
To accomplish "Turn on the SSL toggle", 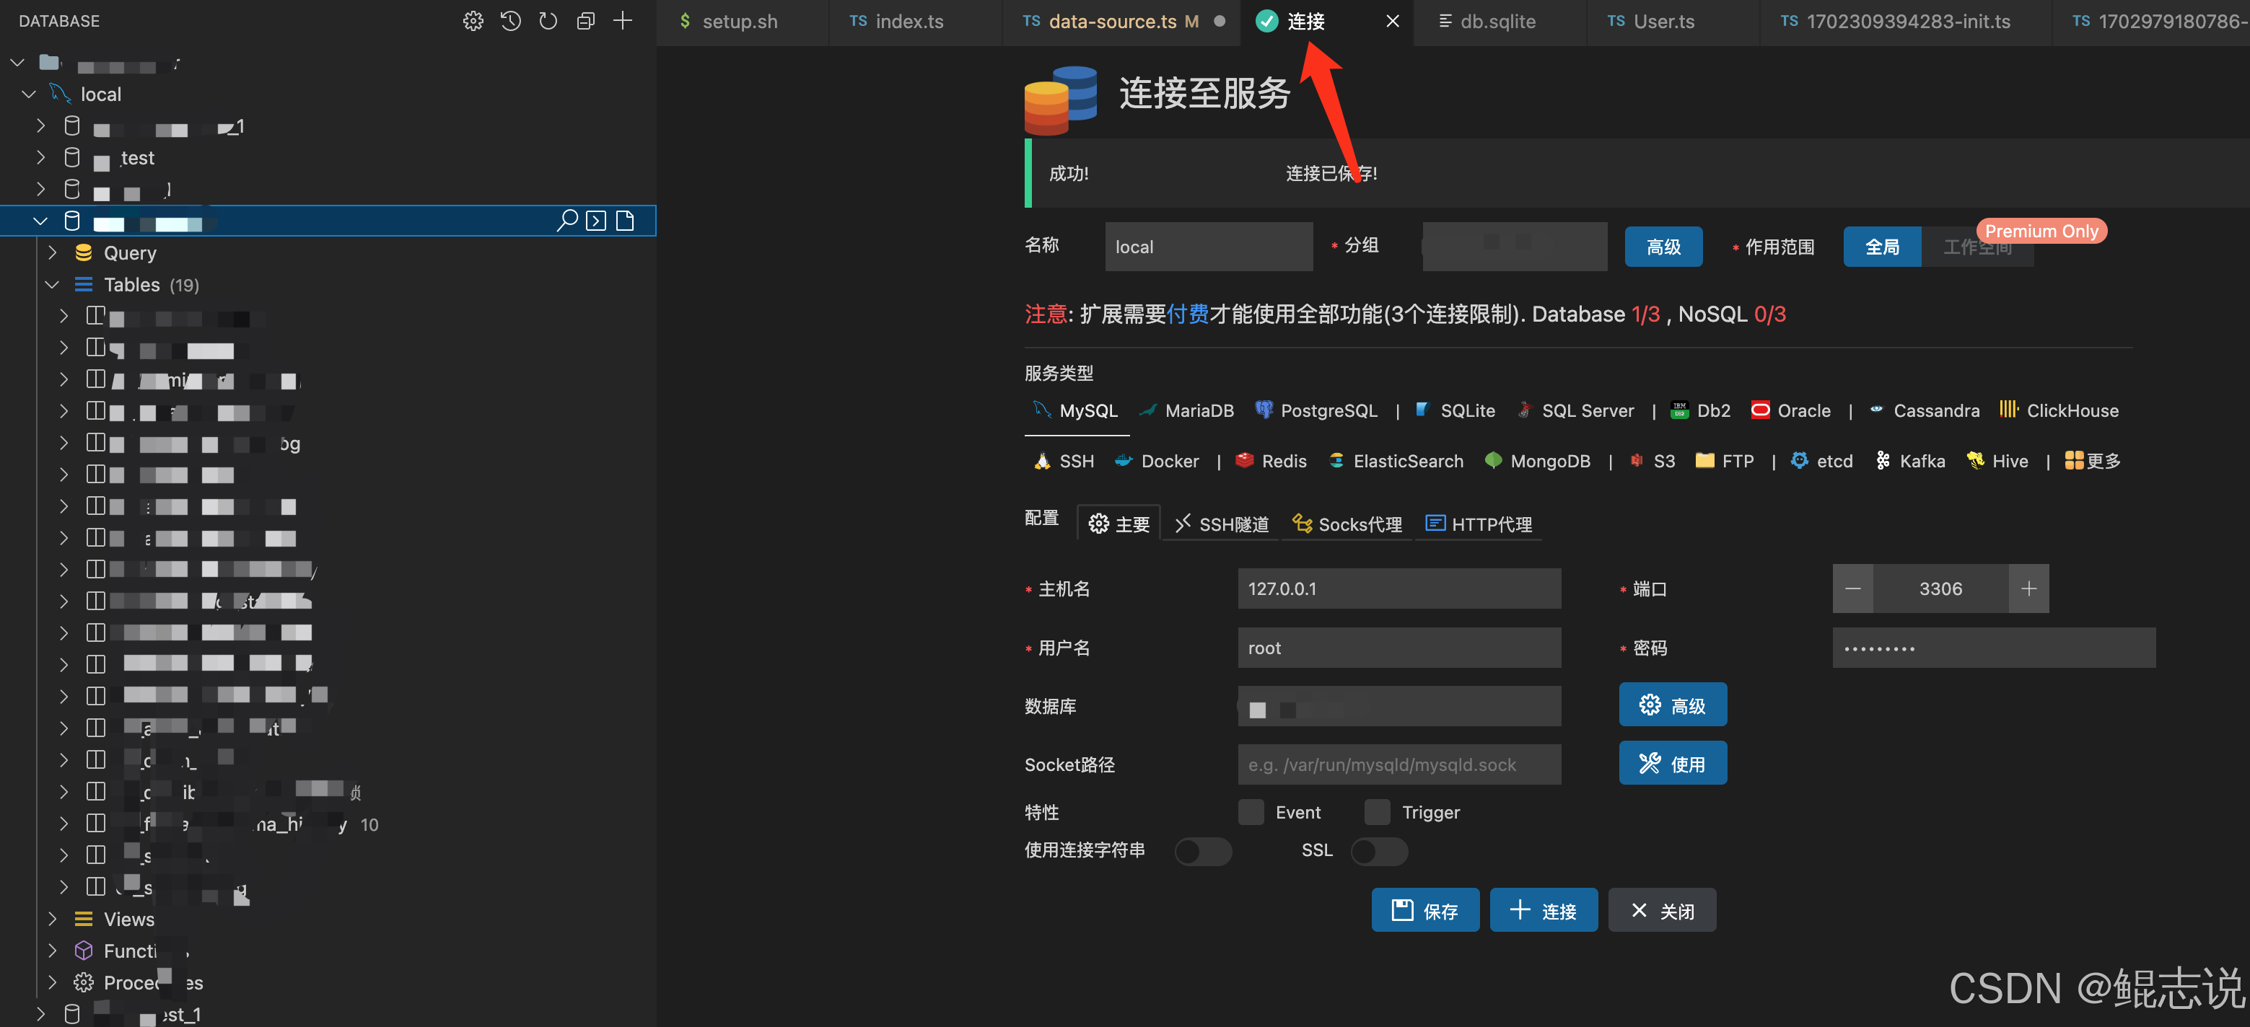I will 1378,850.
